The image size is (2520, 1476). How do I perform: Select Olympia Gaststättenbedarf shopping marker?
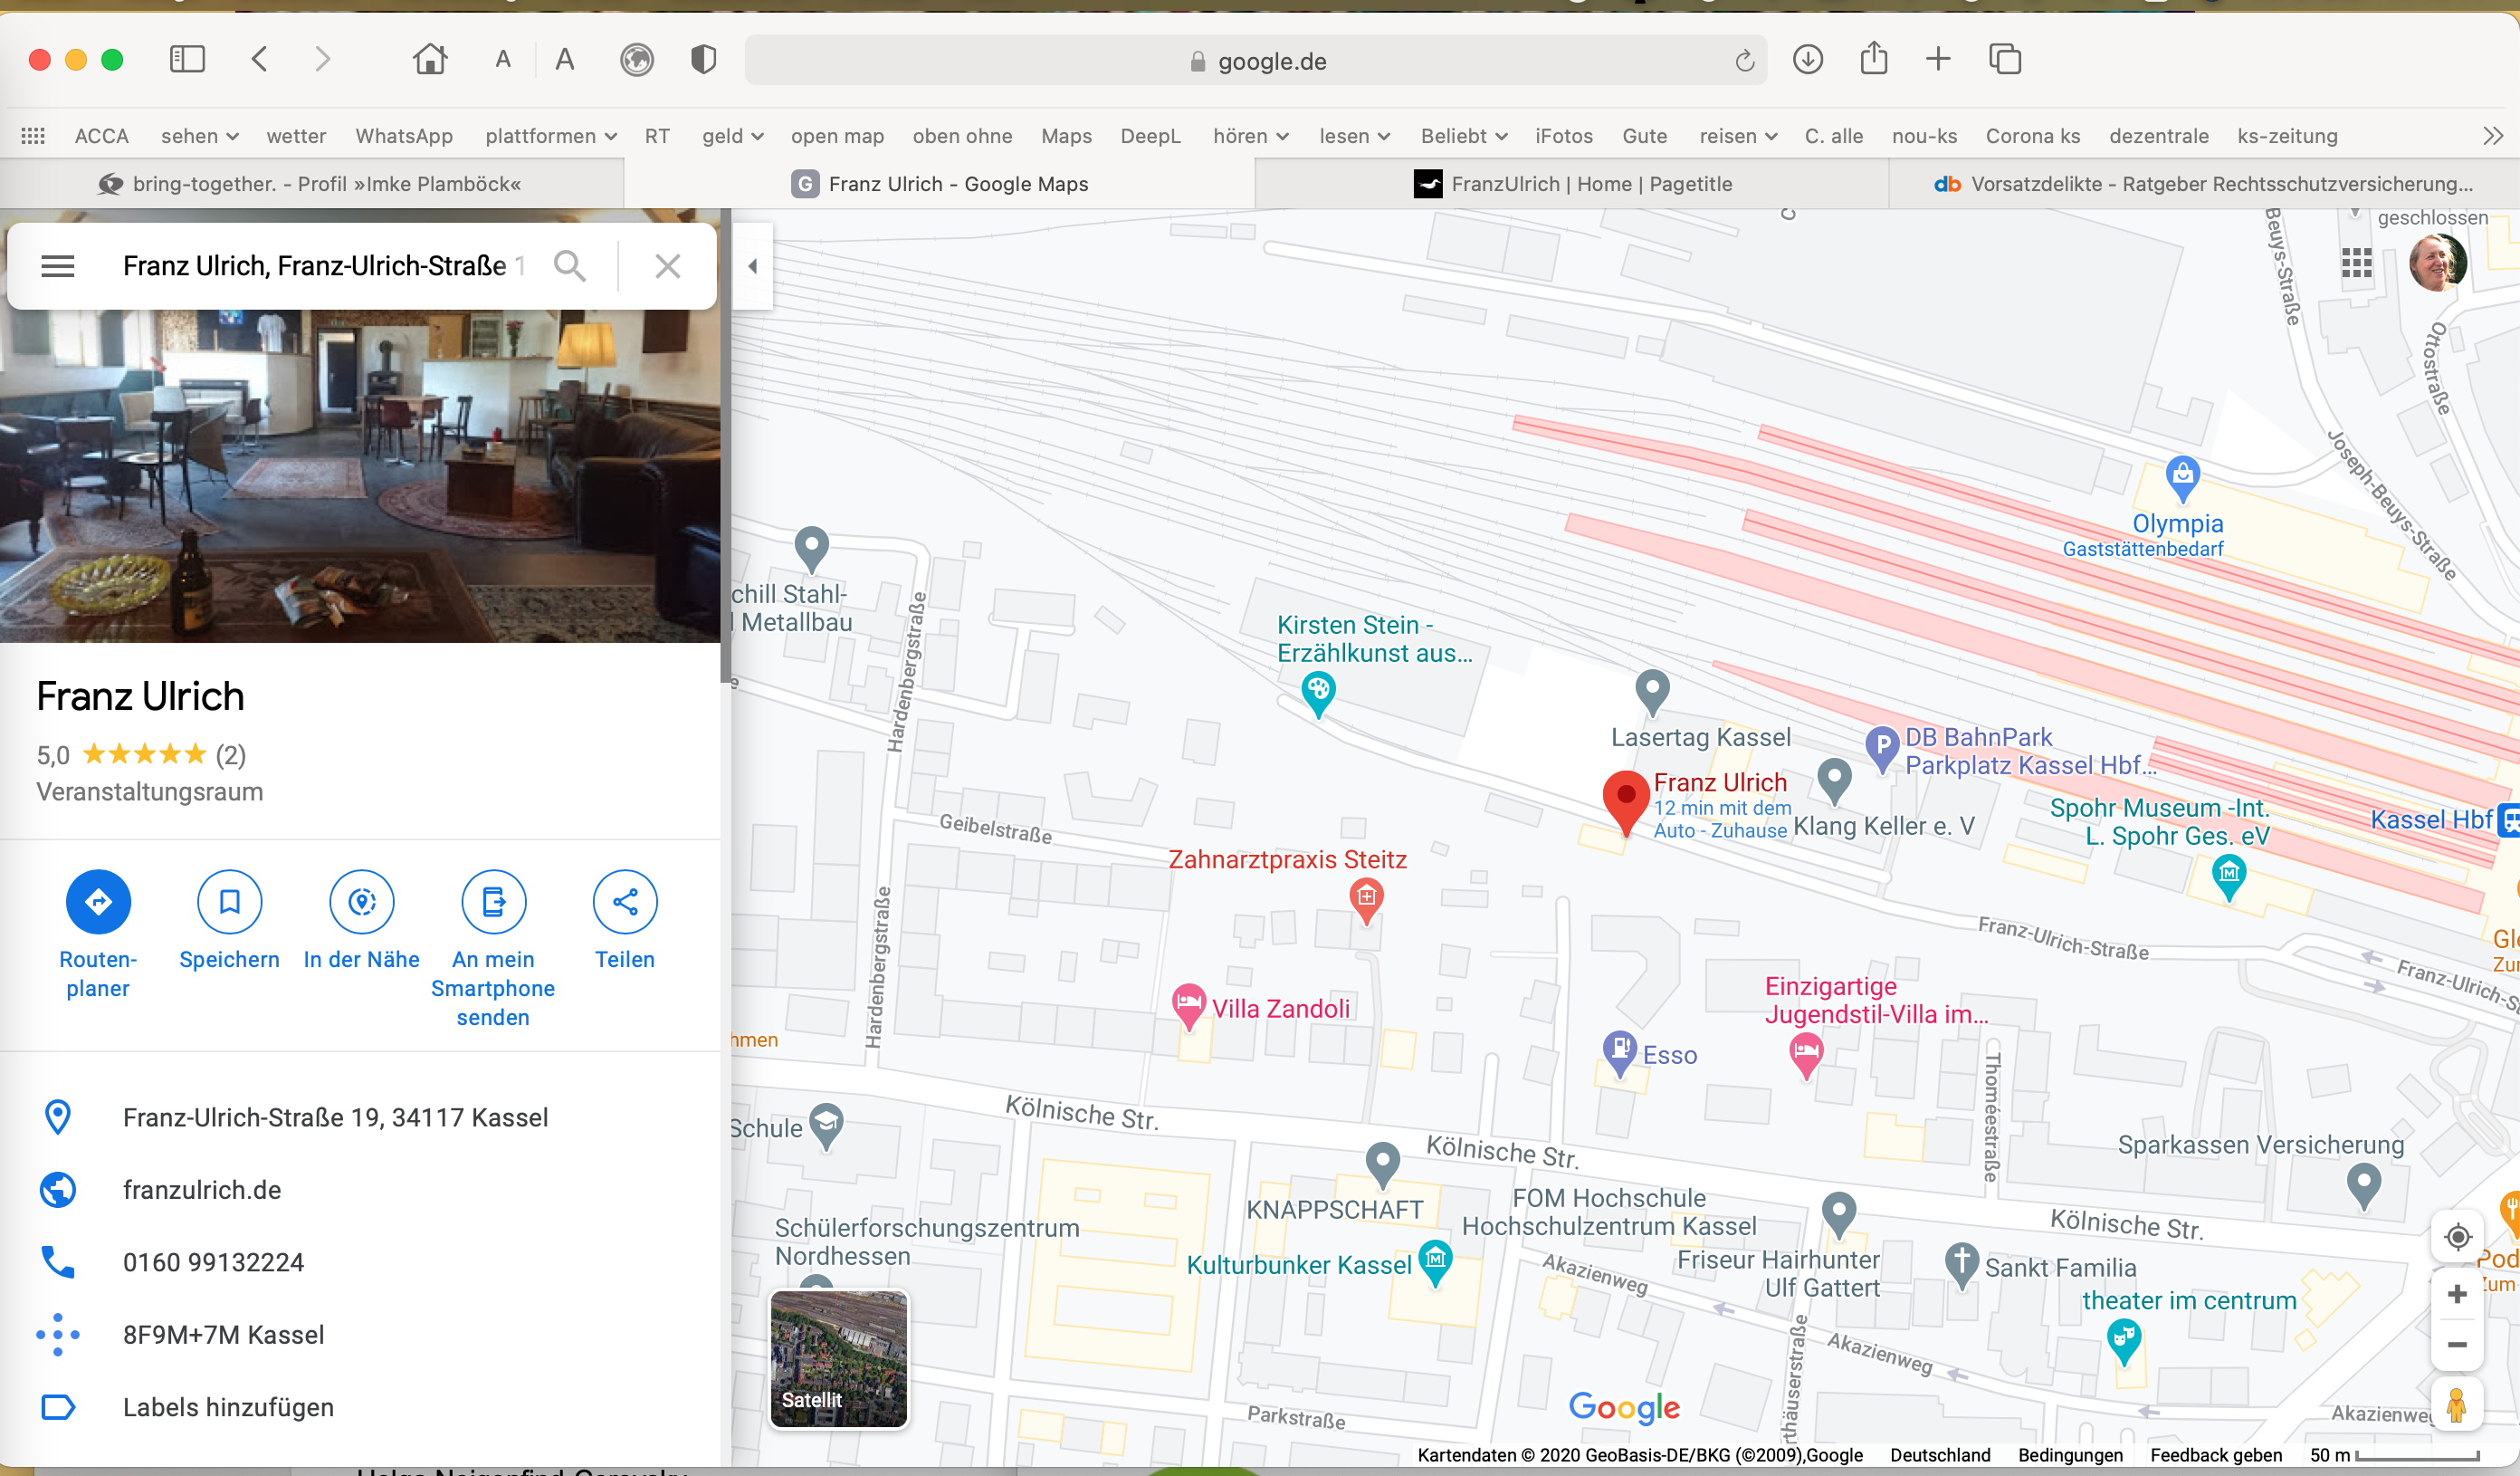tap(2182, 478)
